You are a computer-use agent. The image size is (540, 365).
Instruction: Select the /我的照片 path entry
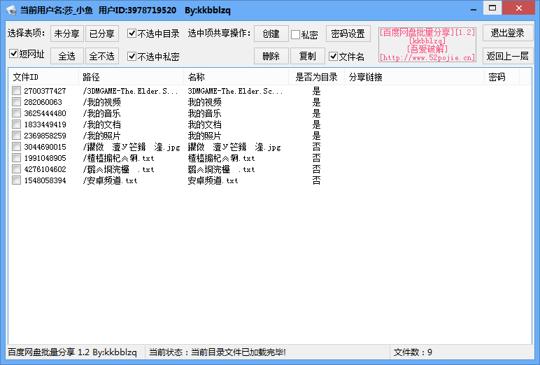101,136
